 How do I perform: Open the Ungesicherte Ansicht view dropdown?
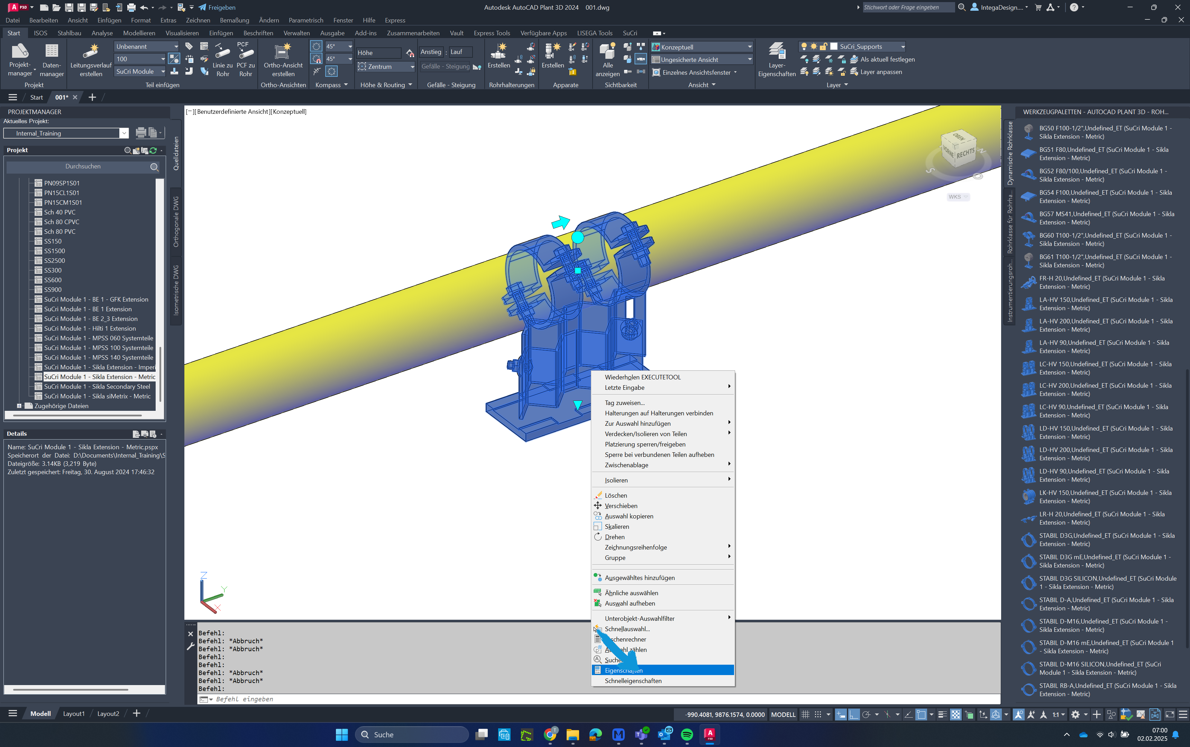tap(702, 59)
